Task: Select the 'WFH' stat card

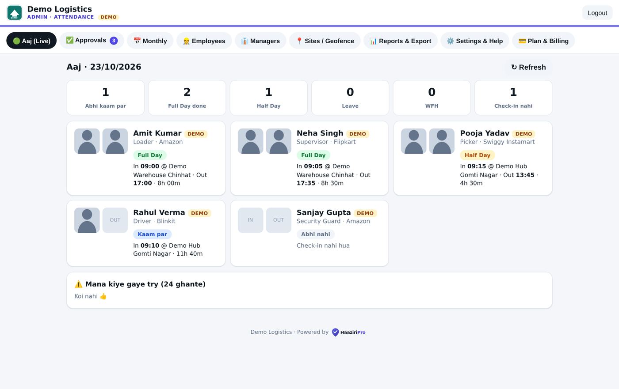Action: click(432, 98)
